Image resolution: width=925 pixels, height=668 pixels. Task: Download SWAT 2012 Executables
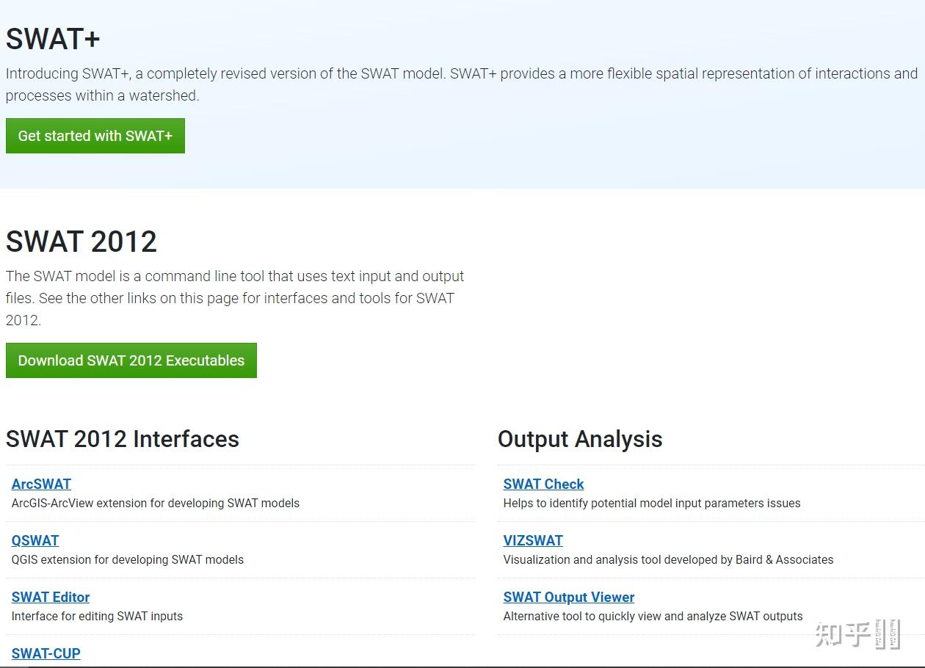point(131,360)
